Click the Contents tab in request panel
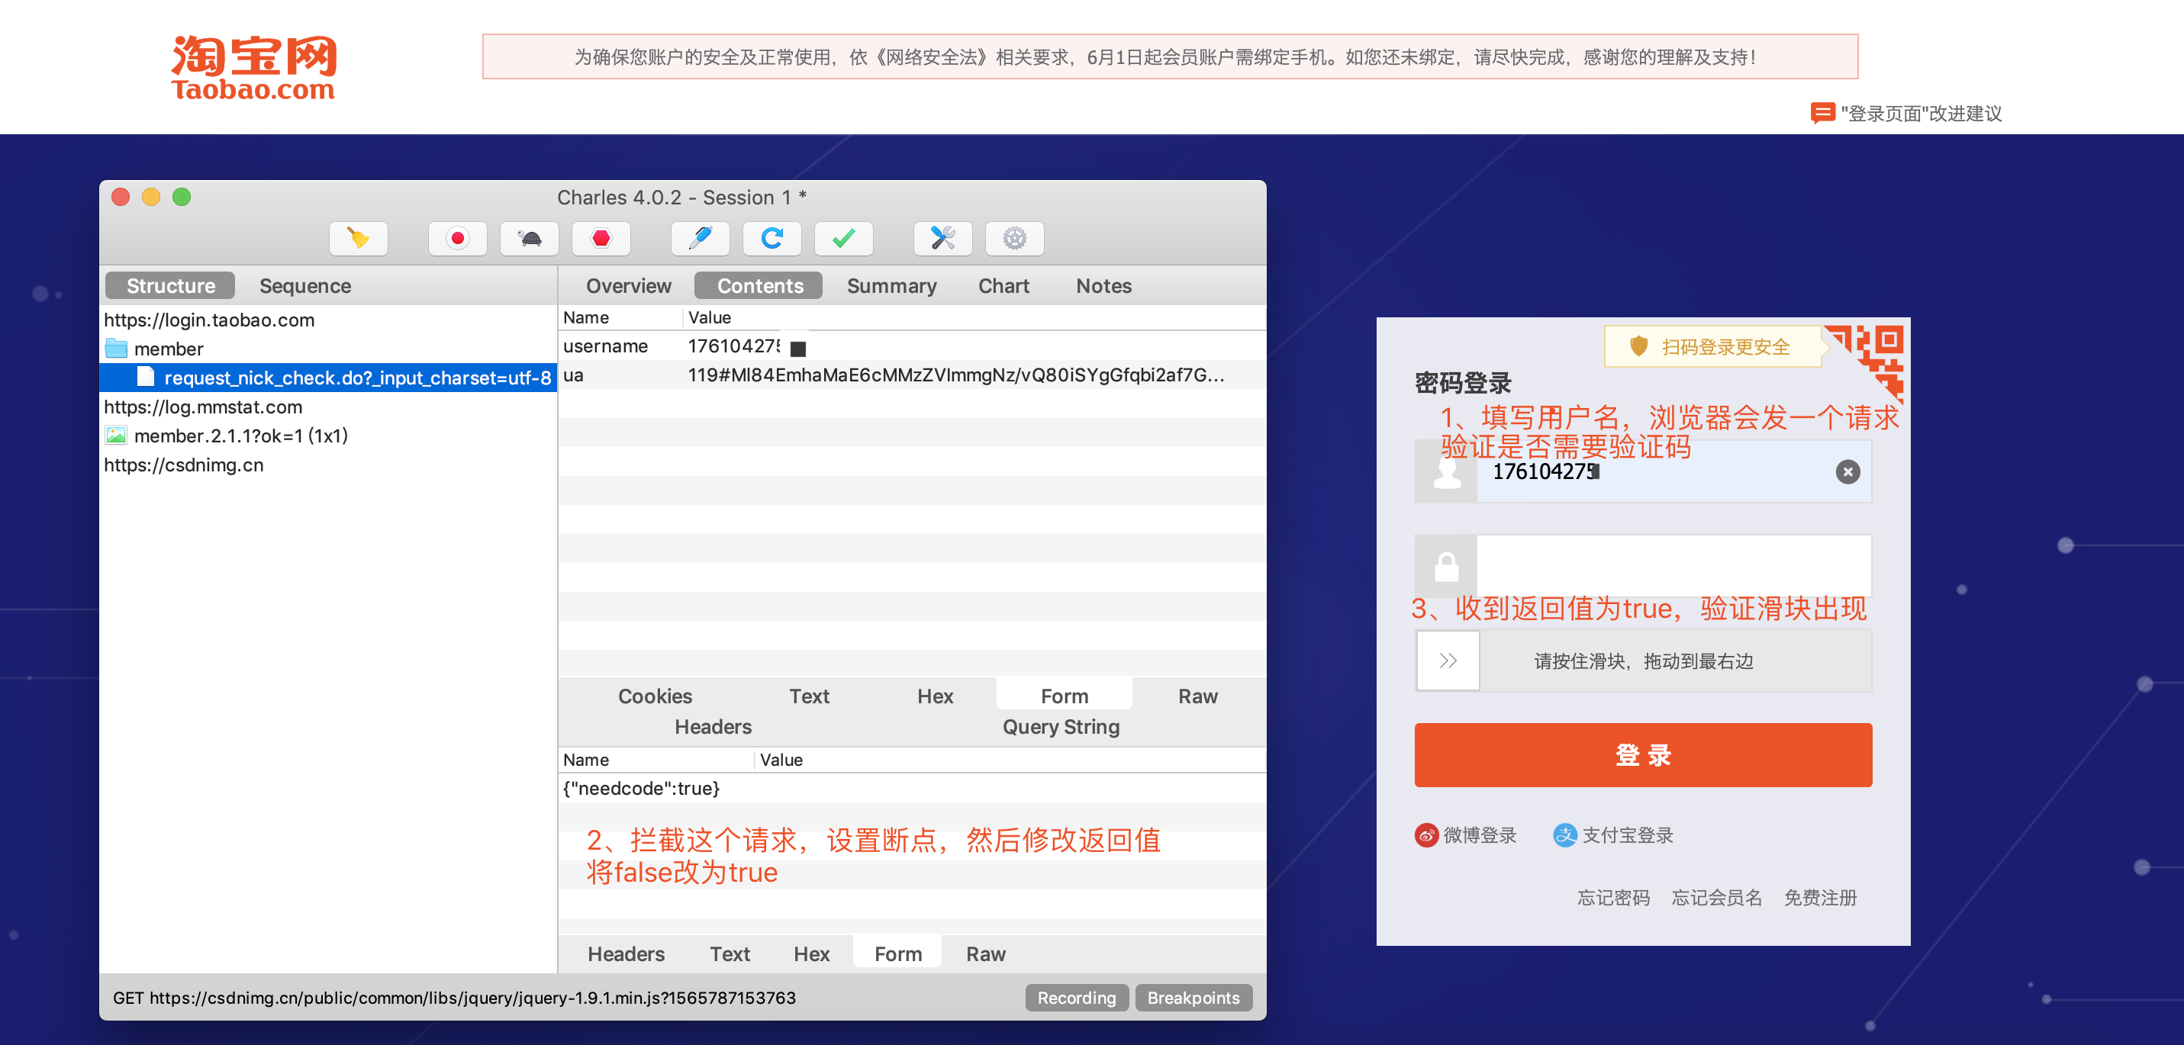2184x1045 pixels. (758, 287)
